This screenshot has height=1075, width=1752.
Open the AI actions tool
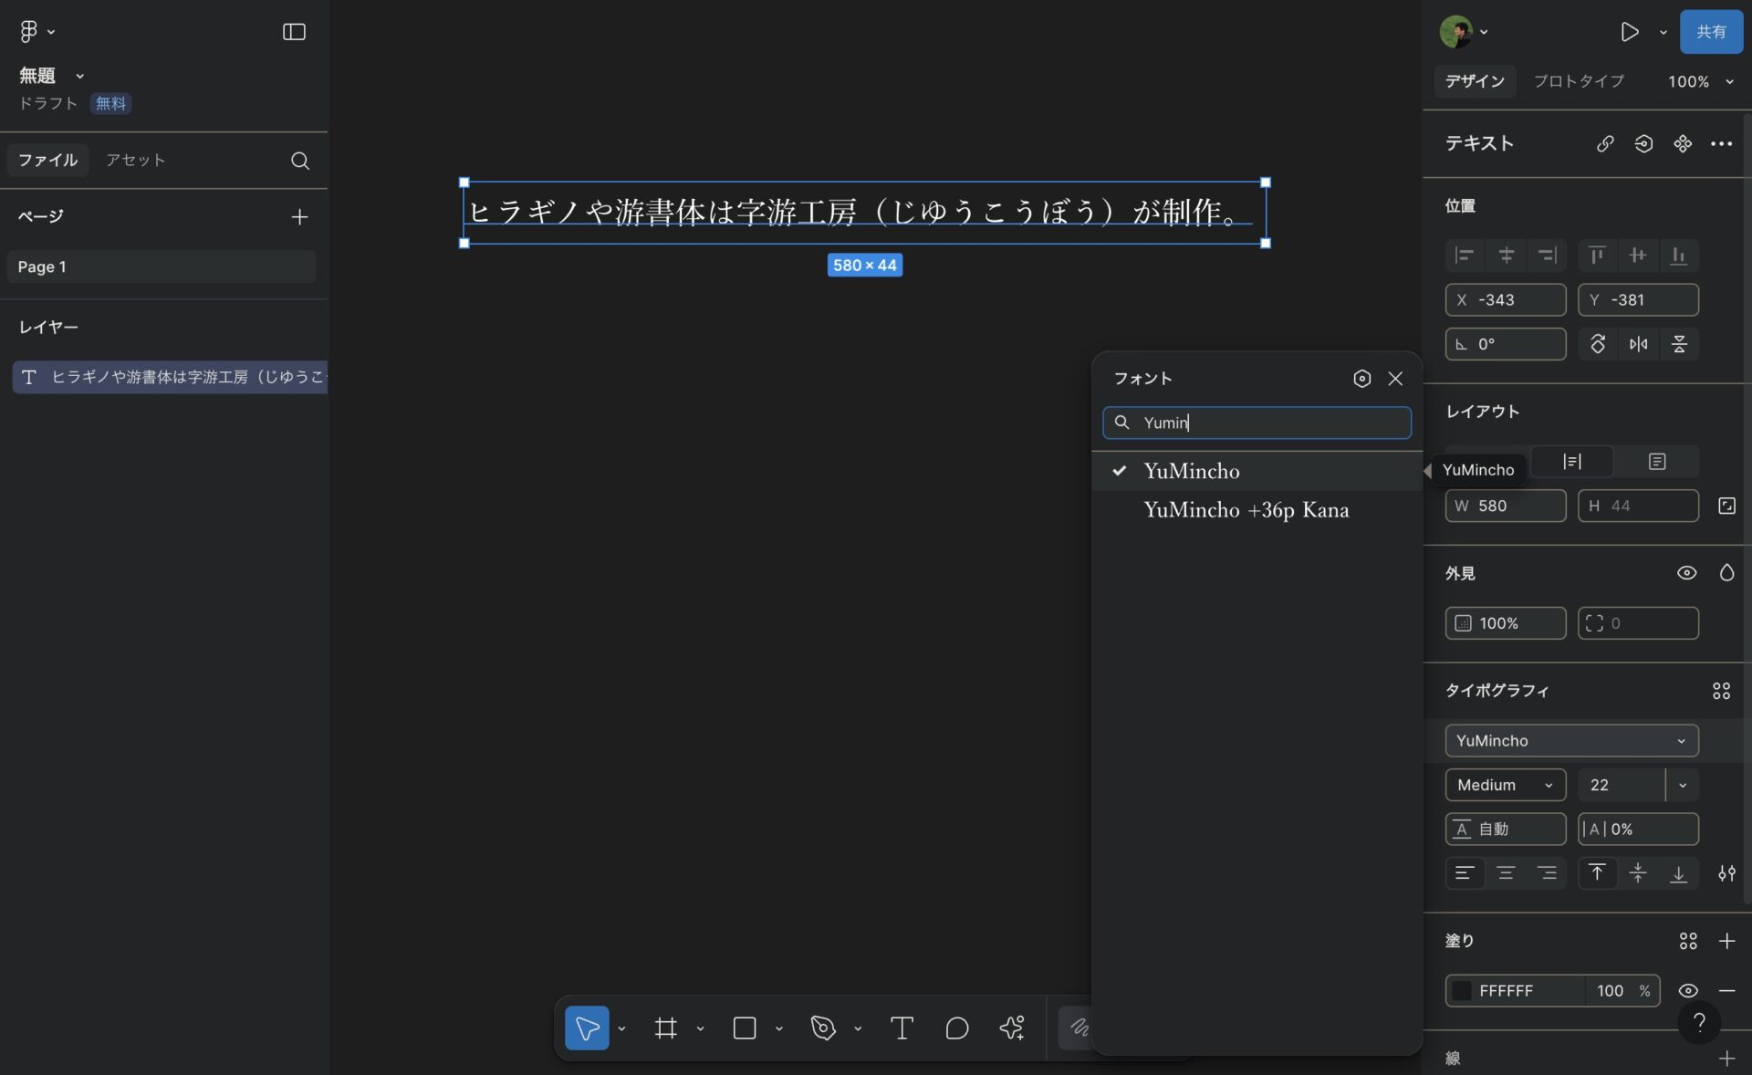(1011, 1028)
